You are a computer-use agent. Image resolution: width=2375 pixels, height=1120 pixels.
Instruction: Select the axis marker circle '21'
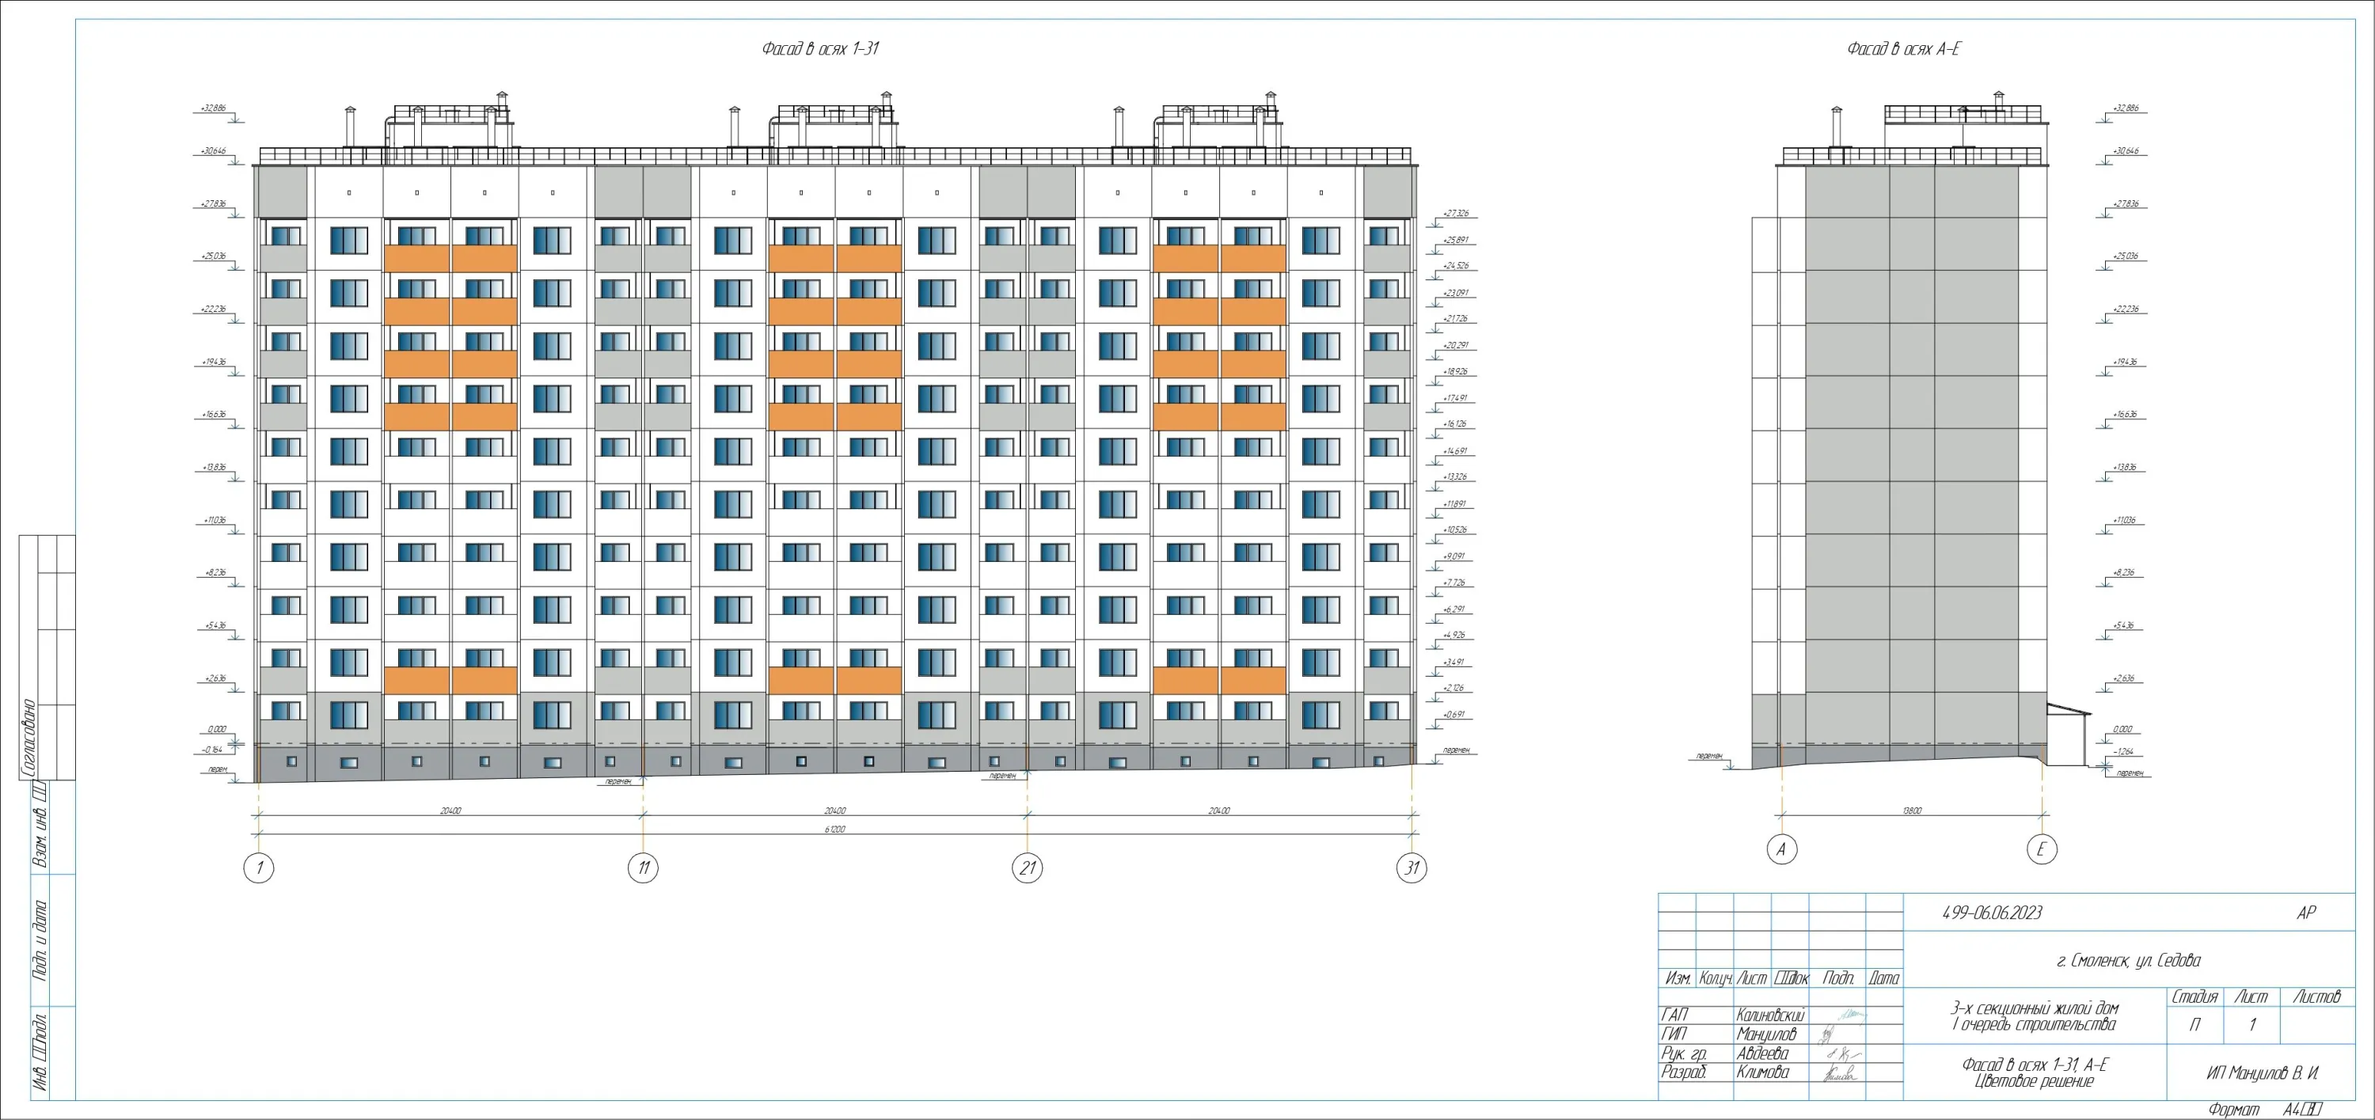[x=1027, y=868]
